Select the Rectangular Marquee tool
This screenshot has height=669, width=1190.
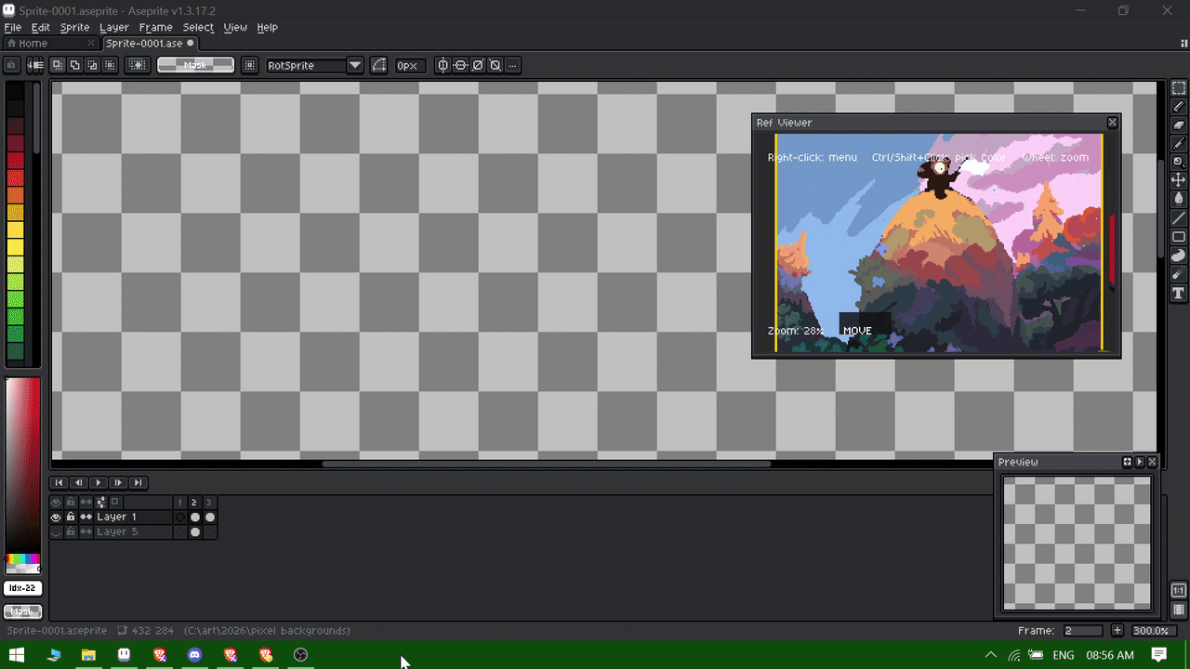[1178, 88]
